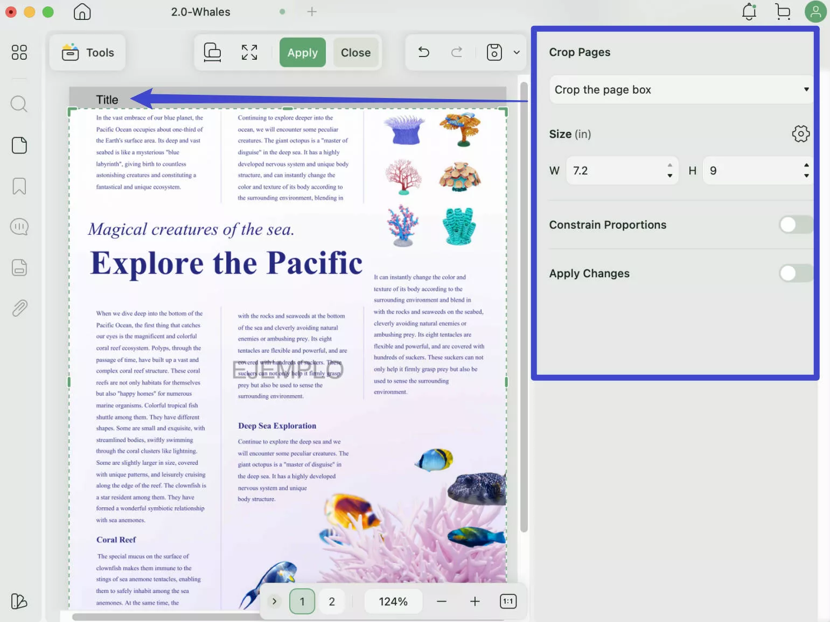Open the save options chevron
This screenshot has height=622, width=830.
516,52
